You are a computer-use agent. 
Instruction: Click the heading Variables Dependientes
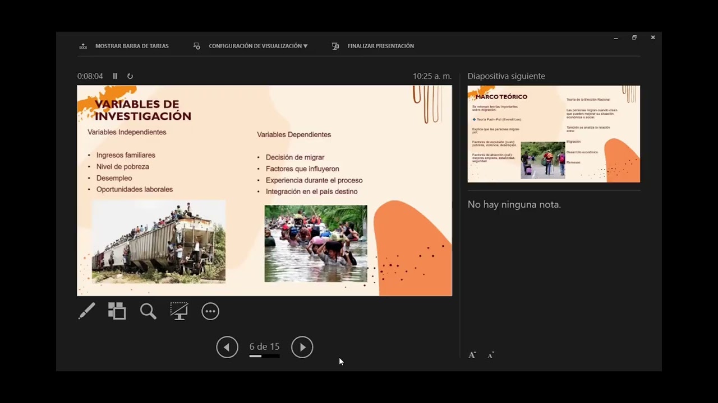pyautogui.click(x=294, y=134)
